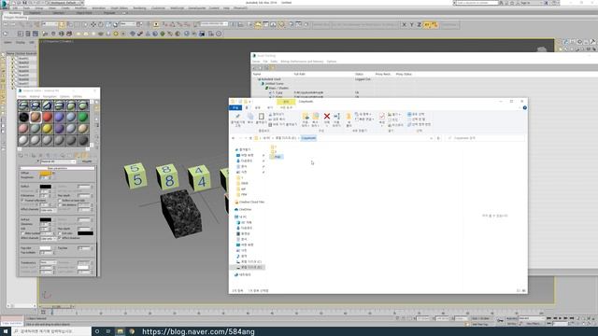Switch to Freeform ribbon tab
The height and width of the screenshot is (336, 598).
click(x=36, y=13)
